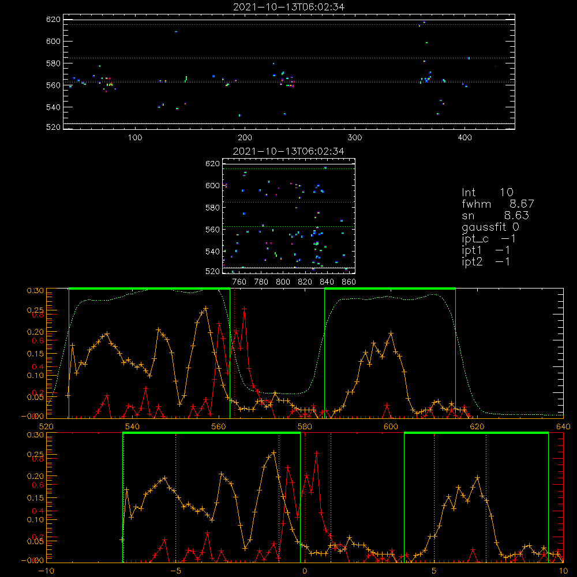Click the green bar spanning 4 to 9.5 in the bottom plot
This screenshot has width=577, height=577.
click(476, 433)
